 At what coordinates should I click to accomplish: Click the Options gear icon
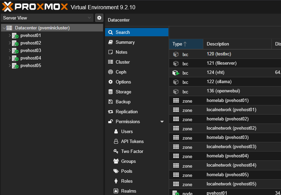111,82
